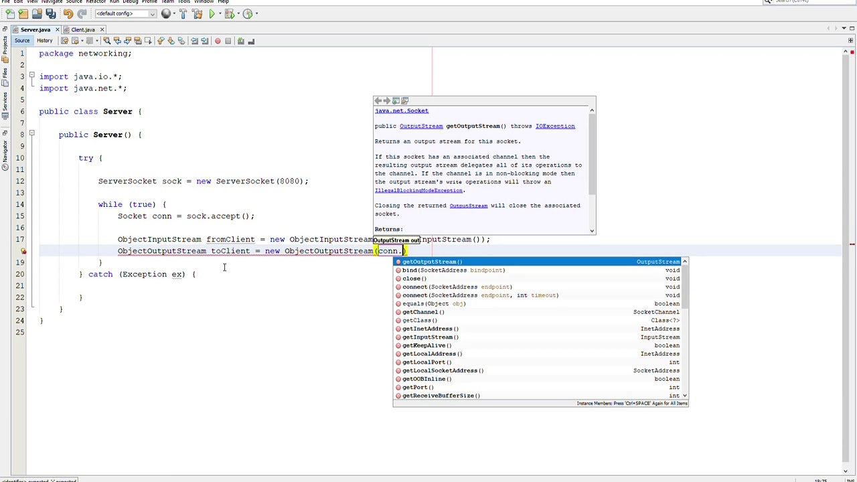The height and width of the screenshot is (482, 857).
Task: Click the New Project toolbar icon
Action: click(23, 13)
